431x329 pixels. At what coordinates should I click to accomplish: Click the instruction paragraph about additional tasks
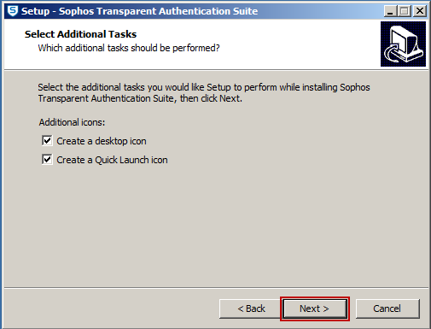pos(204,92)
